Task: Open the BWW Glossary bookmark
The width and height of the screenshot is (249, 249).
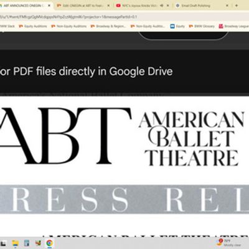Action: click(202, 26)
